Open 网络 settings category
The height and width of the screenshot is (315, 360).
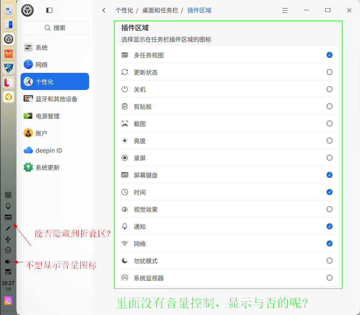coord(55,65)
